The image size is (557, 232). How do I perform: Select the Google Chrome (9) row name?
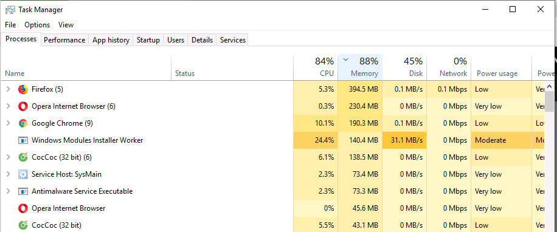coord(62,123)
